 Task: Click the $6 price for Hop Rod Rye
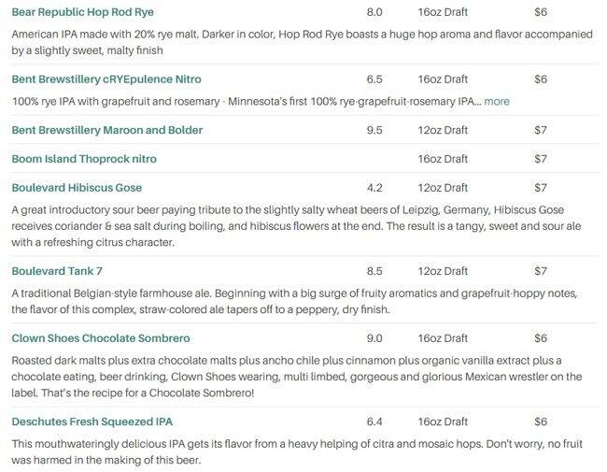click(541, 12)
